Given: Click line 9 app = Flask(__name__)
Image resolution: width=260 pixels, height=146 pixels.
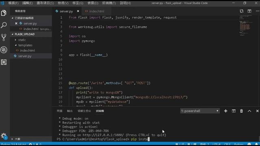Looking at the screenshot, I should (x=88, y=55).
